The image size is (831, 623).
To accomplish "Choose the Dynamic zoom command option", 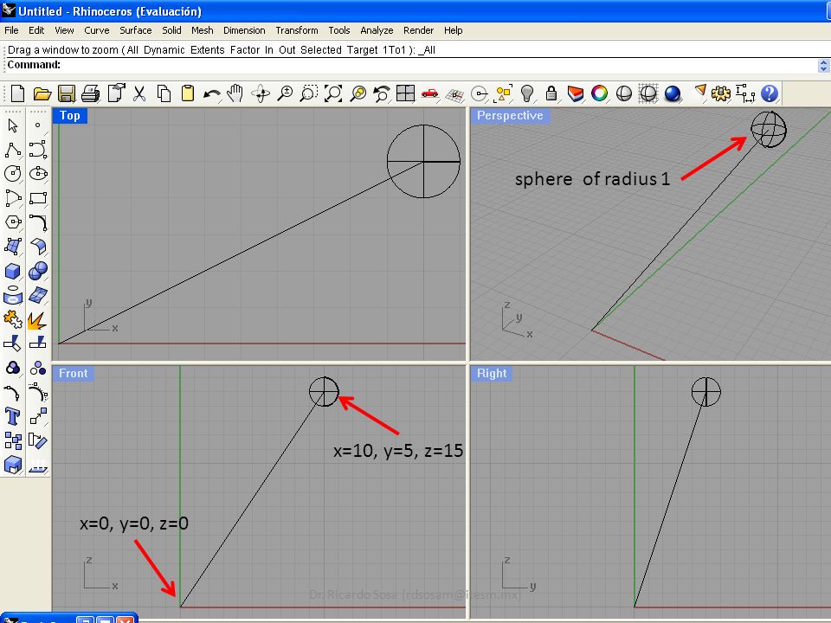I will pyautogui.click(x=164, y=50).
